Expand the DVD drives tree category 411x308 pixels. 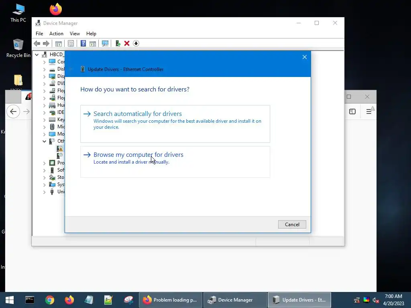pos(44,84)
